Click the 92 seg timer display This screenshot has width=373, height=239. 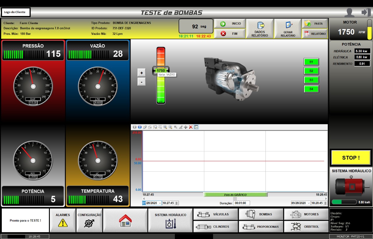(196, 26)
